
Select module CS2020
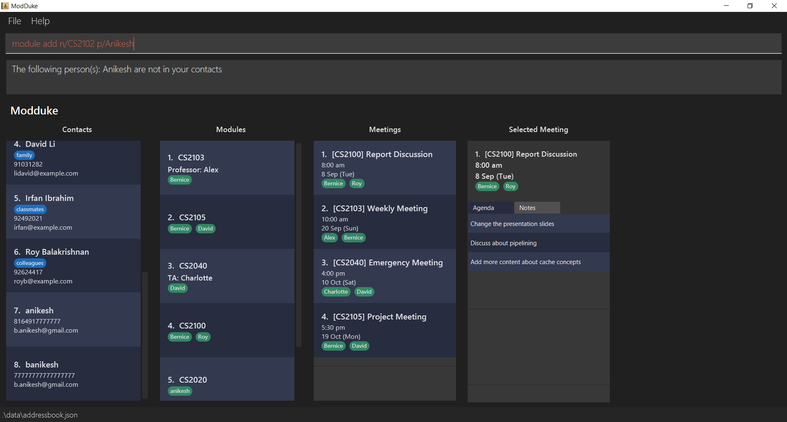227,379
